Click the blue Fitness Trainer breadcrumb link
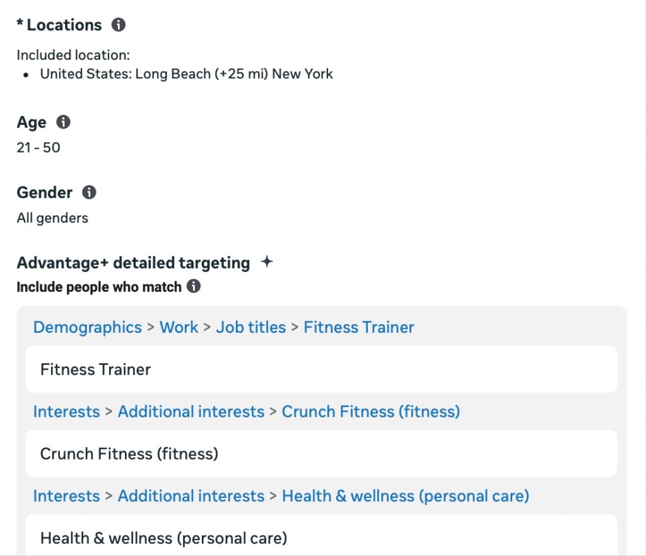646x556 pixels. click(x=359, y=328)
